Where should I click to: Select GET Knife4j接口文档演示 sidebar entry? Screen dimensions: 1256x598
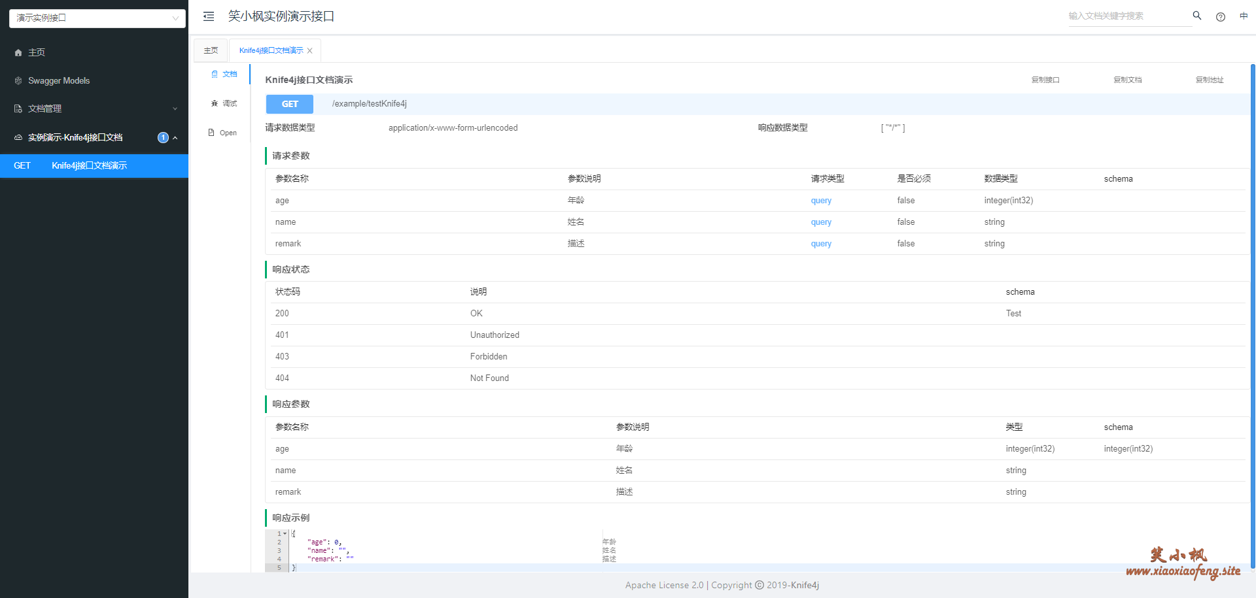[94, 166]
